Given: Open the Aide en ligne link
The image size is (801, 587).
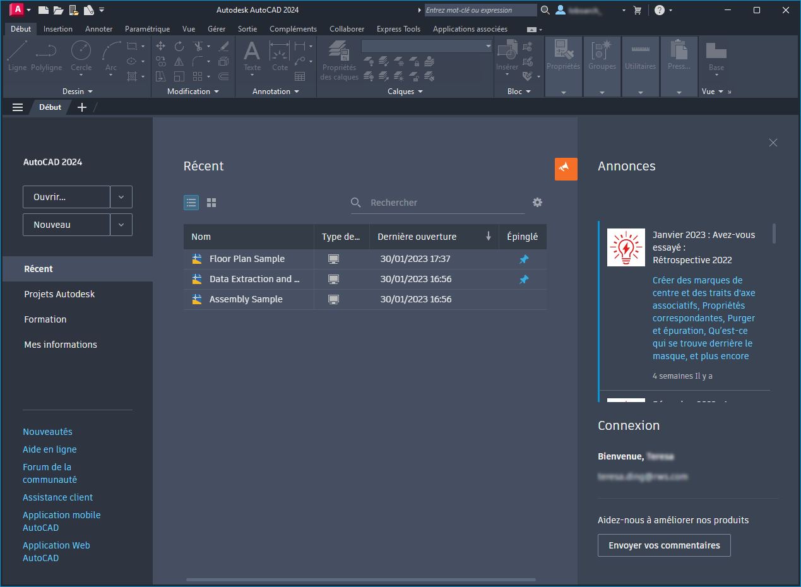Looking at the screenshot, I should [x=50, y=449].
